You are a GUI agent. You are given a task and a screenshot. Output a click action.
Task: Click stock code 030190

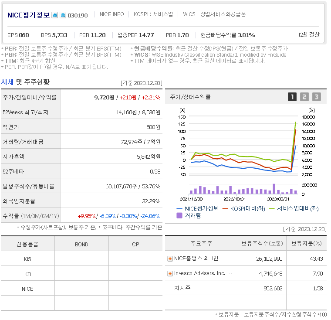coord(78,15)
